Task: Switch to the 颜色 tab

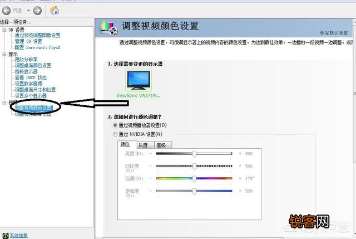Action: pos(127,145)
